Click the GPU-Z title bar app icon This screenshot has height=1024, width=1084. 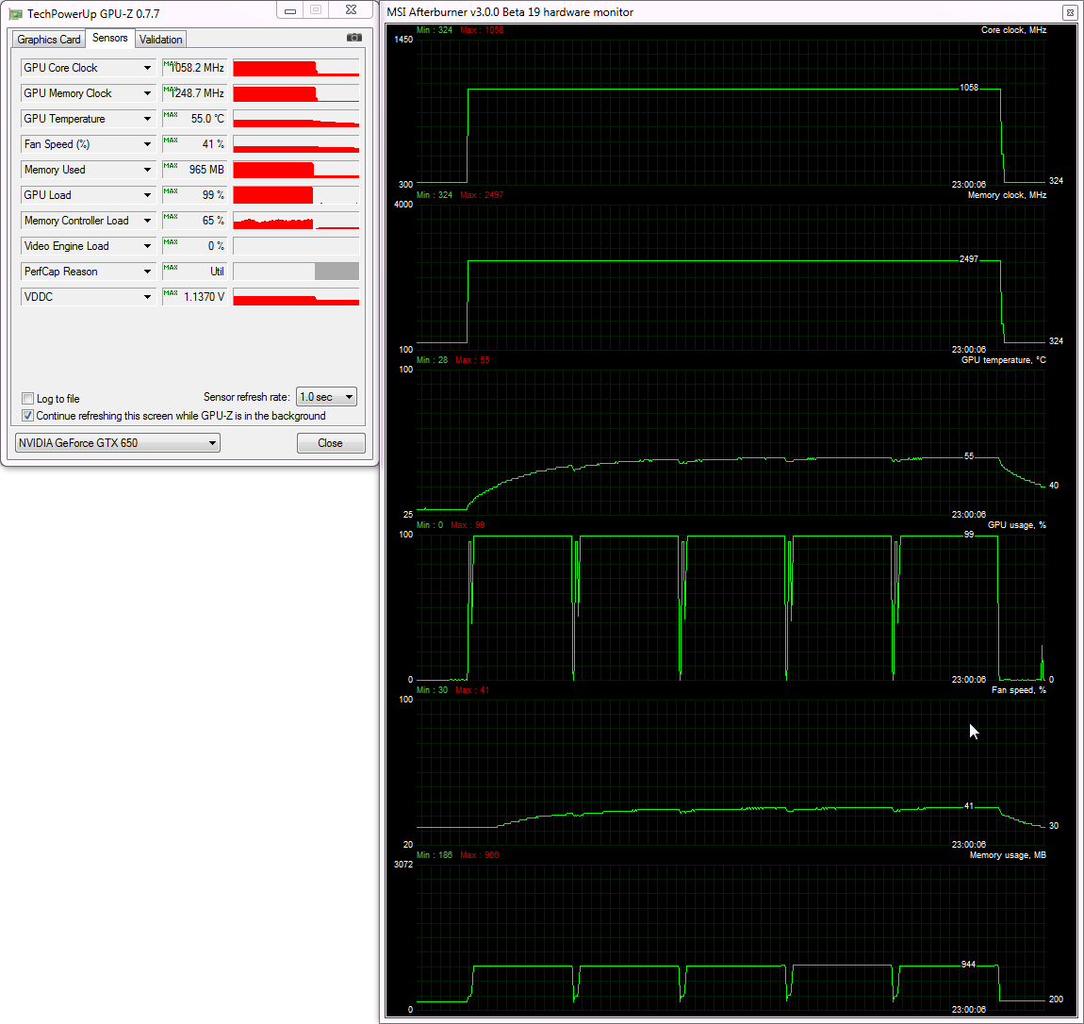pos(15,14)
